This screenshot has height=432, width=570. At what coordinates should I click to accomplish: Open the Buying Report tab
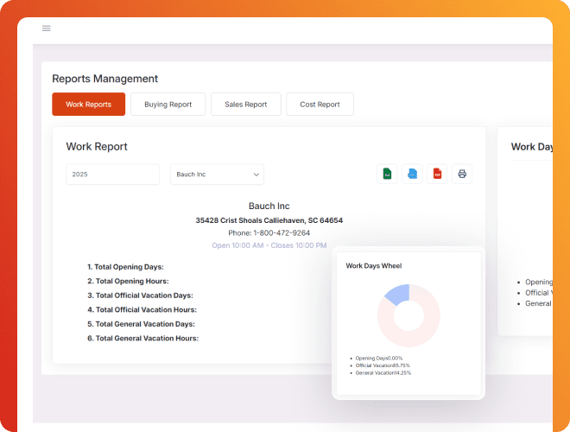168,105
